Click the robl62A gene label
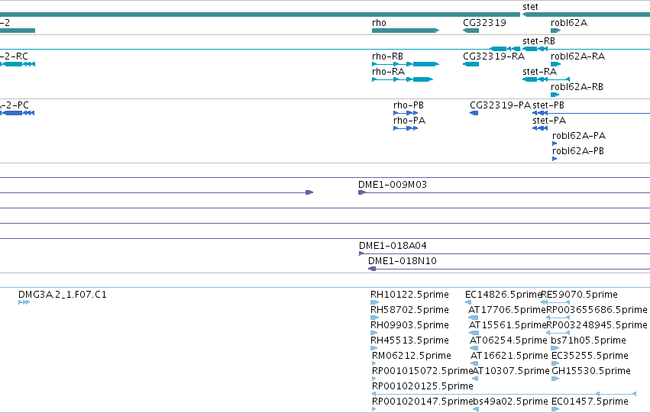The height and width of the screenshot is (413, 650). pyautogui.click(x=569, y=23)
